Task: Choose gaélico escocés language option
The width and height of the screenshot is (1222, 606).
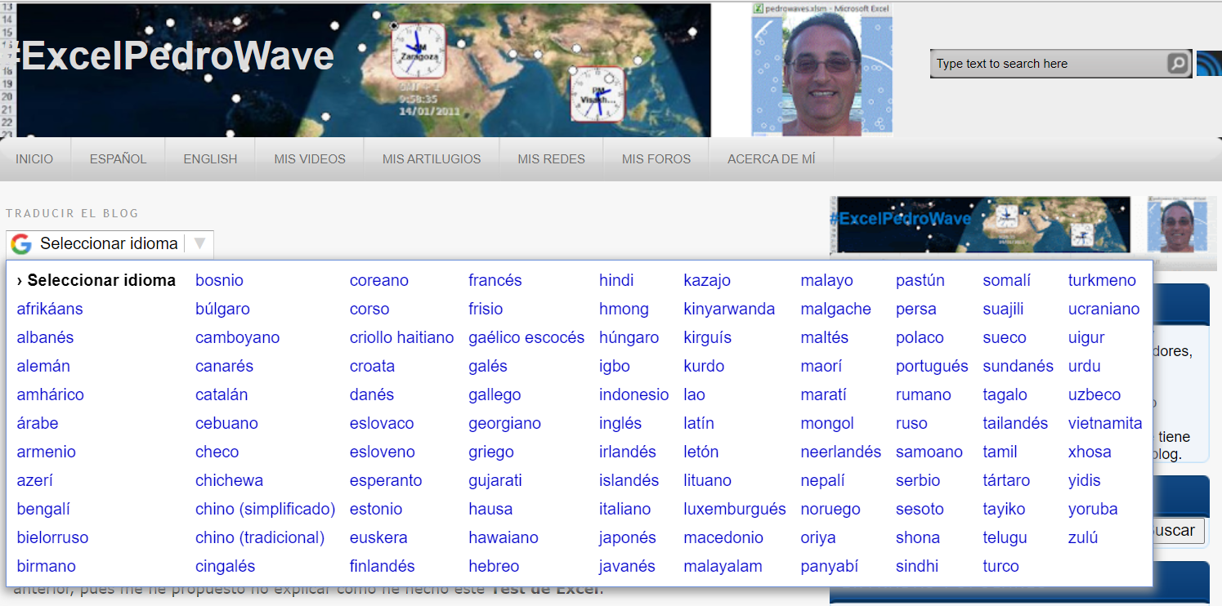Action: [526, 337]
